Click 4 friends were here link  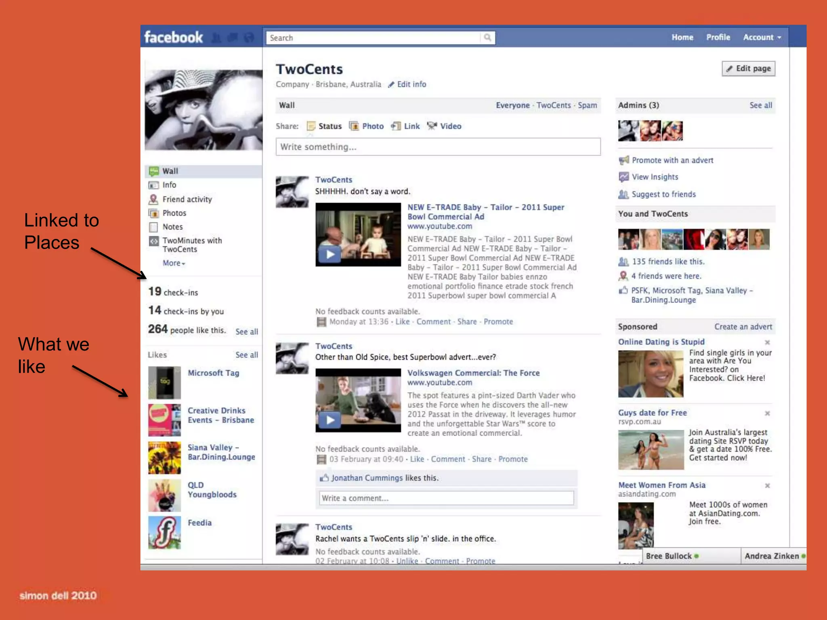666,276
